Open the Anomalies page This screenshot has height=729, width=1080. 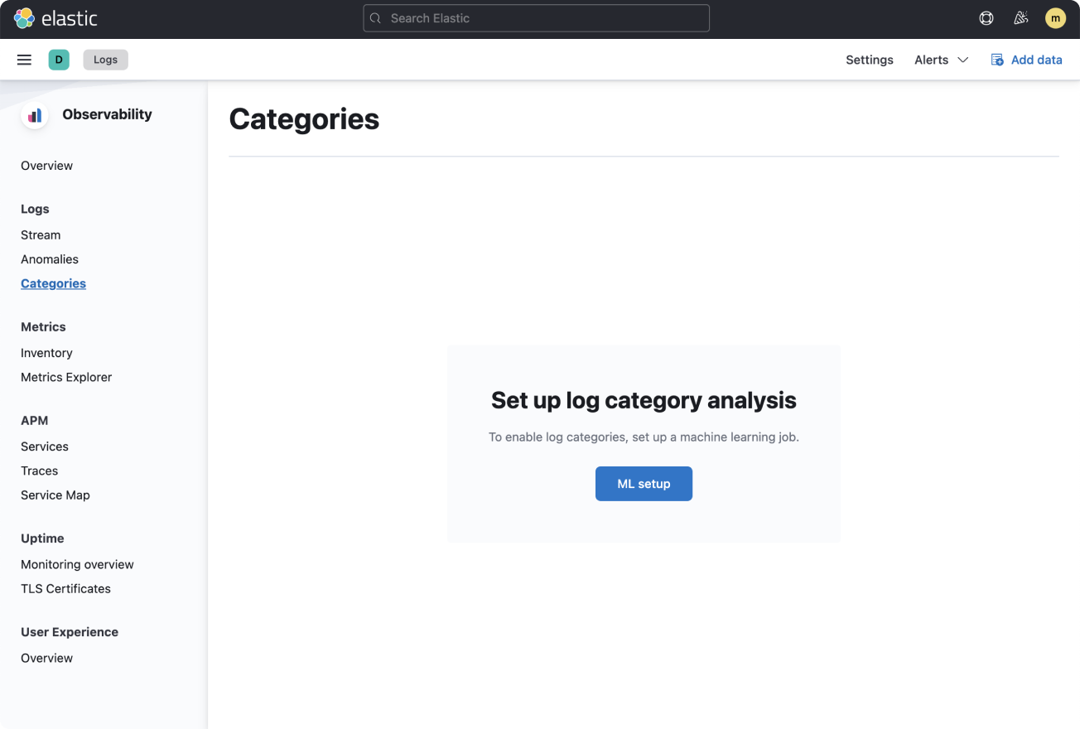pyautogui.click(x=50, y=258)
